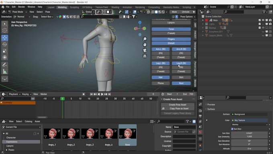Click the outliner filter funnel icon

click(264, 12)
